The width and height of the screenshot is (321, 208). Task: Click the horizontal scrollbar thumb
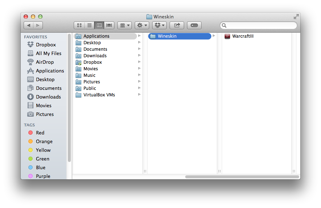(242, 177)
